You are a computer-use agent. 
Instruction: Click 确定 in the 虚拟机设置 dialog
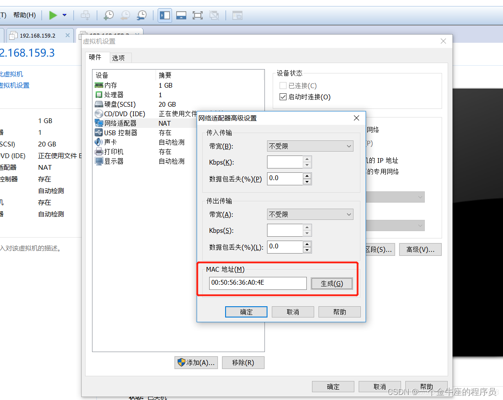coord(333,387)
